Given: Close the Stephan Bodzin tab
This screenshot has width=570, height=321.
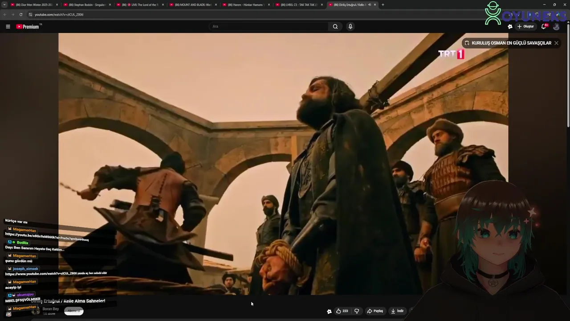Looking at the screenshot, I should point(110,4).
